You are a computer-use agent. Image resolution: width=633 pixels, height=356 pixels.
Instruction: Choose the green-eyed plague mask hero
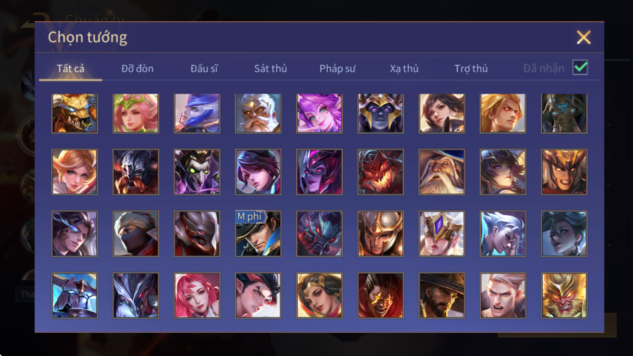(197, 172)
